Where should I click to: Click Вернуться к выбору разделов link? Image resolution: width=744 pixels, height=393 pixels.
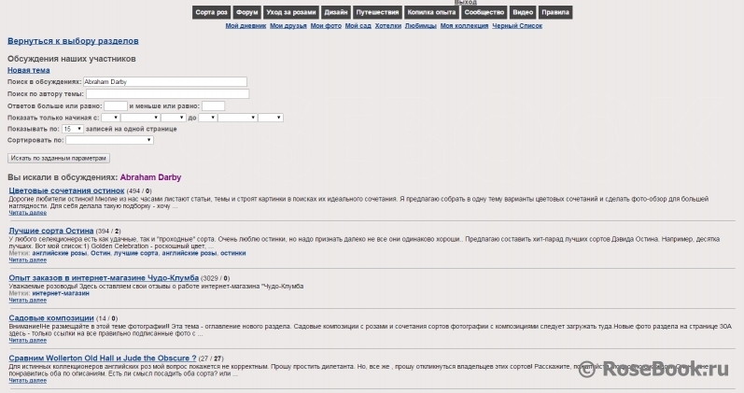click(73, 41)
